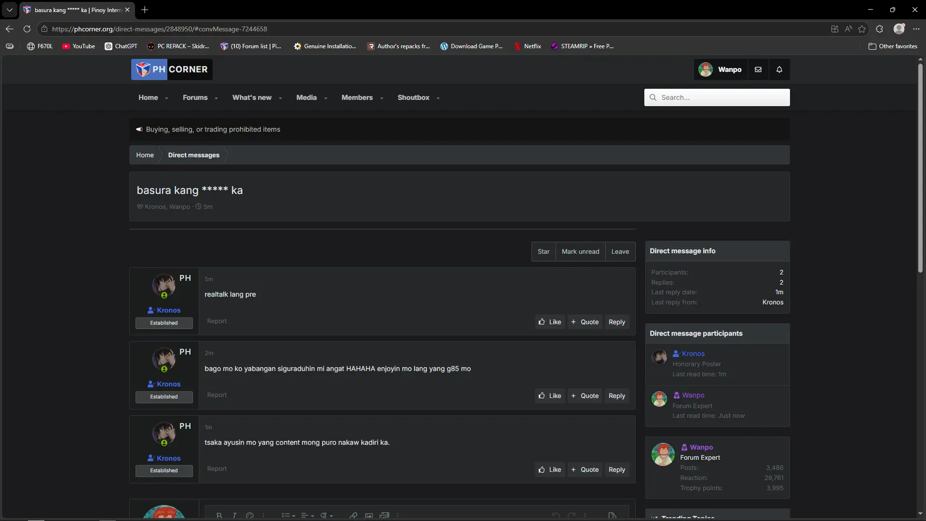Expand the What's new dropdown arrow
The width and height of the screenshot is (926, 521).
pyautogui.click(x=280, y=98)
